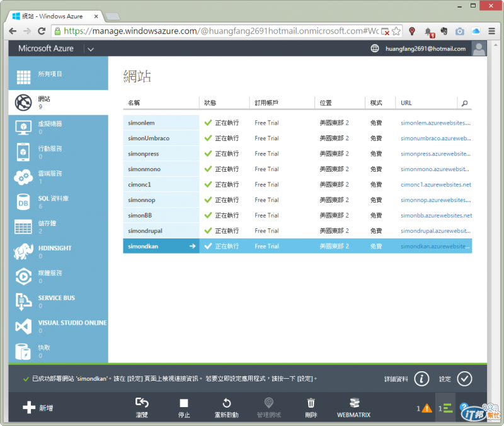Sort table by URL column

tap(406, 103)
